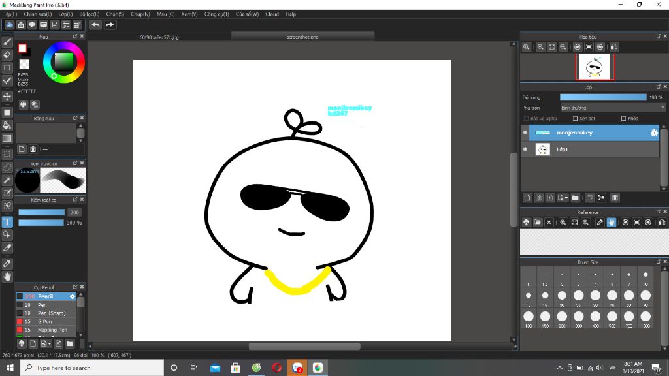Delete layer using the trash icon in layers panel
The image size is (669, 376).
point(615,198)
